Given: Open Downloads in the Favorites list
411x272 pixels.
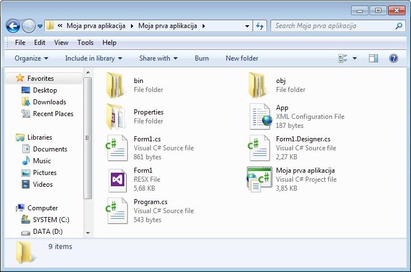Looking at the screenshot, I should pos(49,102).
